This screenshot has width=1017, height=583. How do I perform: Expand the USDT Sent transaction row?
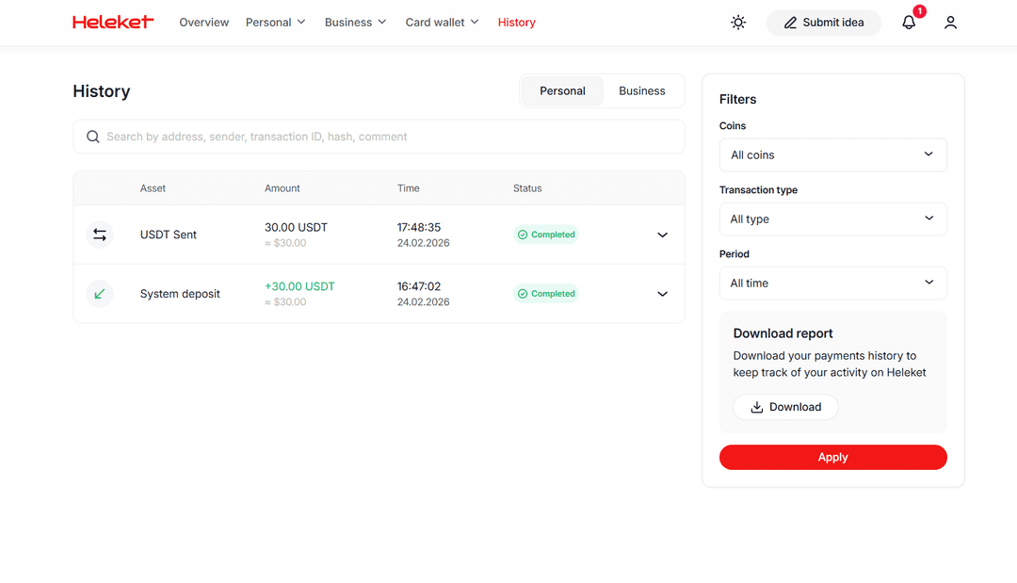pos(662,235)
